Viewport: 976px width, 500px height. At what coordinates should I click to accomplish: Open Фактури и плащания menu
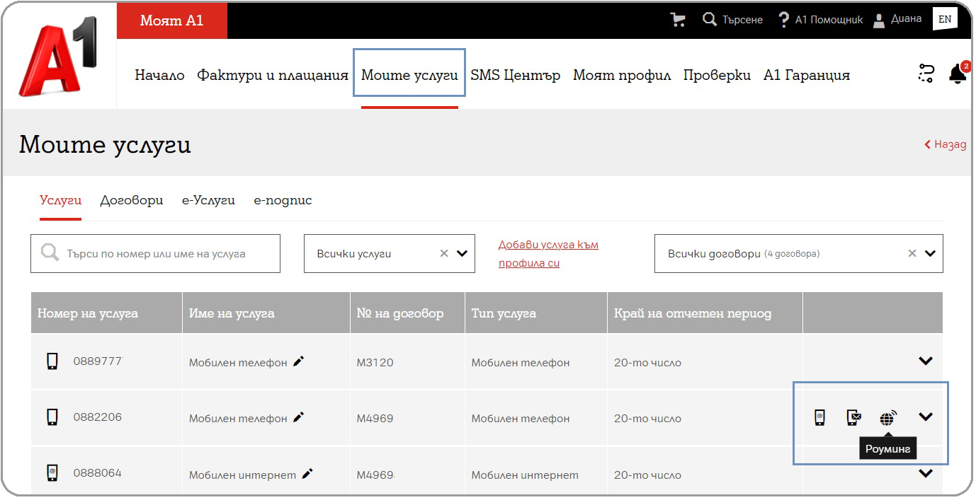coord(273,75)
